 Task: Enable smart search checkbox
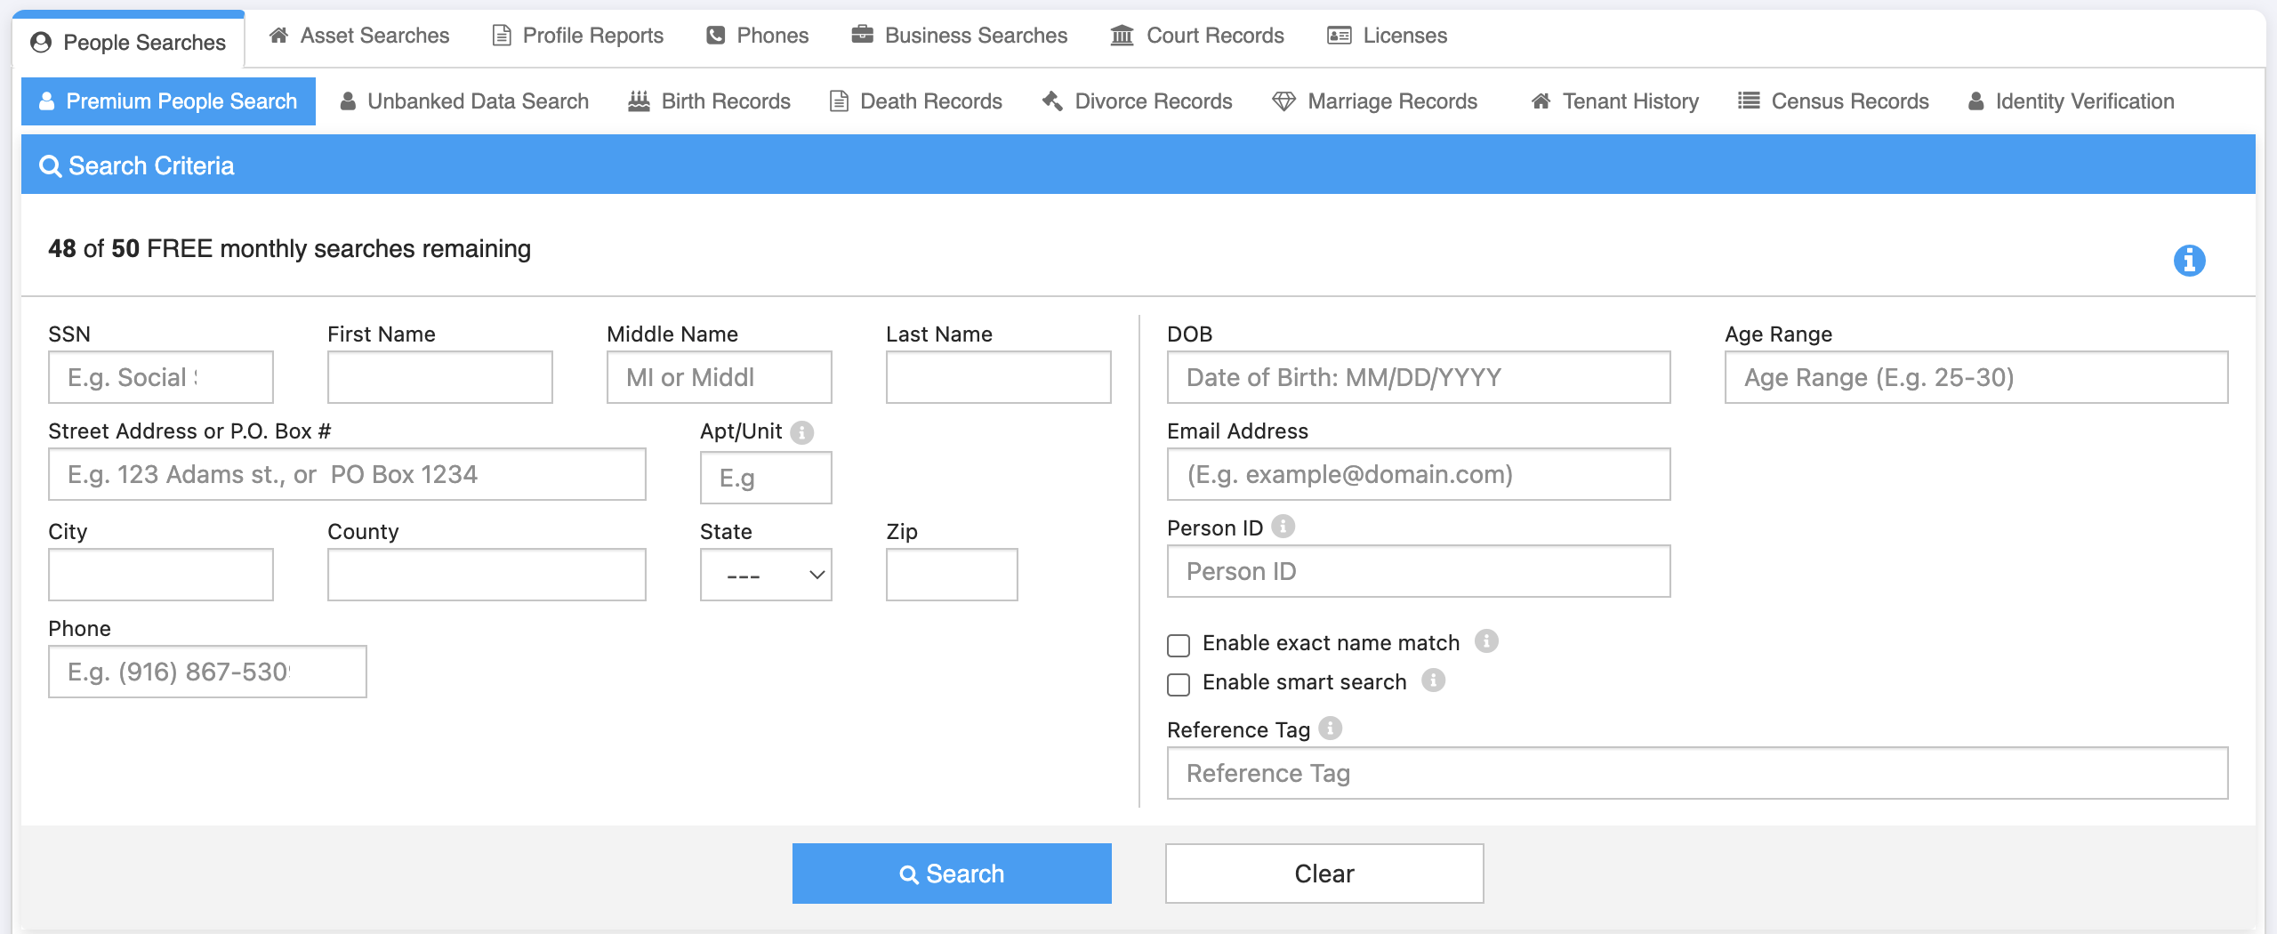click(1179, 684)
